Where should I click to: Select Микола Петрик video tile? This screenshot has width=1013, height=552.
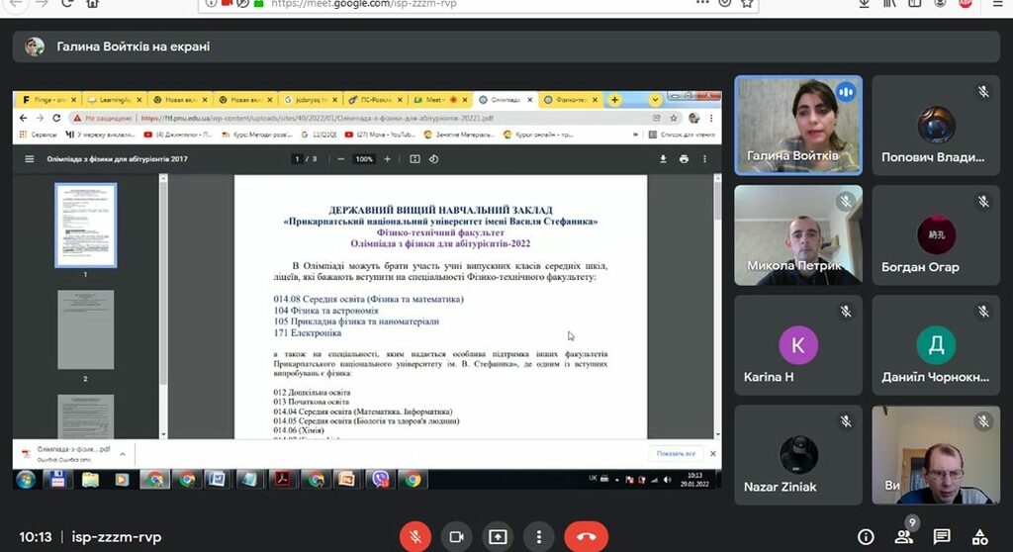[798, 235]
